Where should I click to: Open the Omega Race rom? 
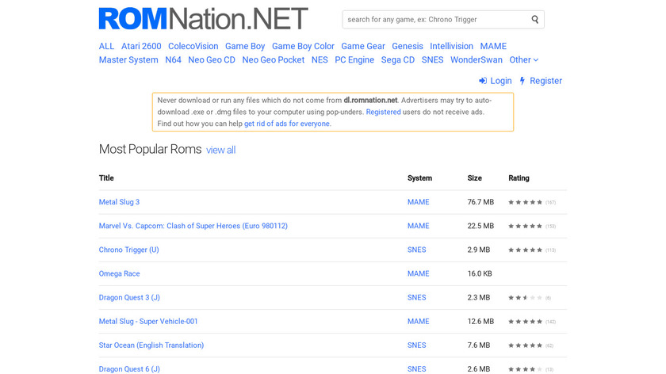coord(119,274)
